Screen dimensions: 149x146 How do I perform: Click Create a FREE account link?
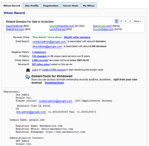pyautogui.click(x=54, y=70)
